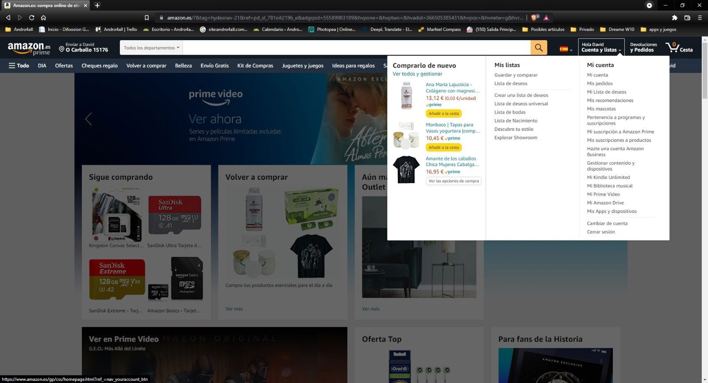Click the Spanish flag language selector
708x383 pixels.
pos(566,49)
